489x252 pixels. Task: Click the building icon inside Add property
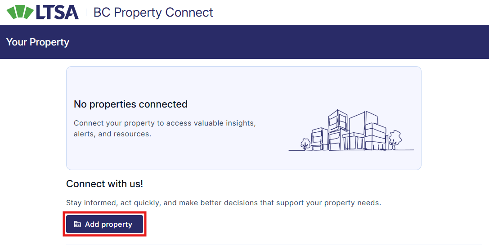[x=77, y=224]
